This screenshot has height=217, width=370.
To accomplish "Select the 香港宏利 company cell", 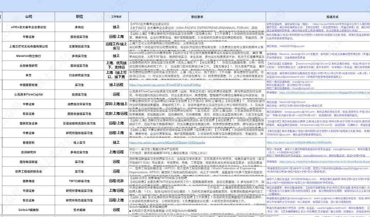I will click(x=28, y=143).
